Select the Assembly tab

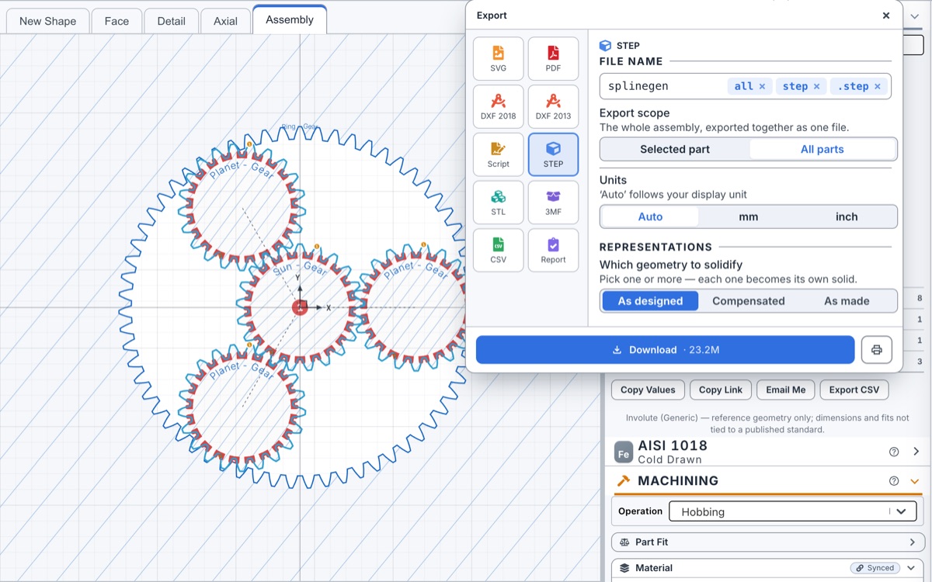(290, 19)
